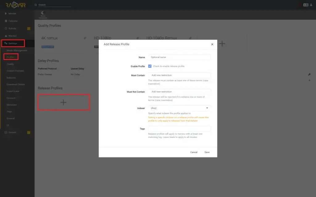Focus the Search box in the header

[54, 5]
